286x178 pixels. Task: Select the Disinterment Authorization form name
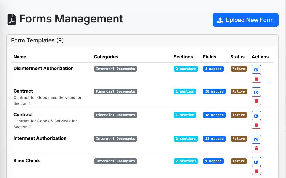tap(43, 68)
